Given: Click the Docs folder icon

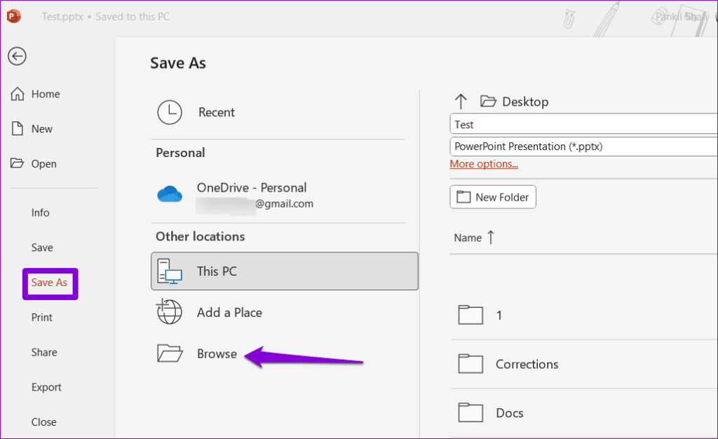Looking at the screenshot, I should (470, 412).
